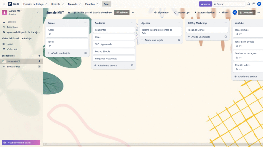
Task: Click the checklist badge on Ideas Sumale card
Action: [x=238, y=34]
